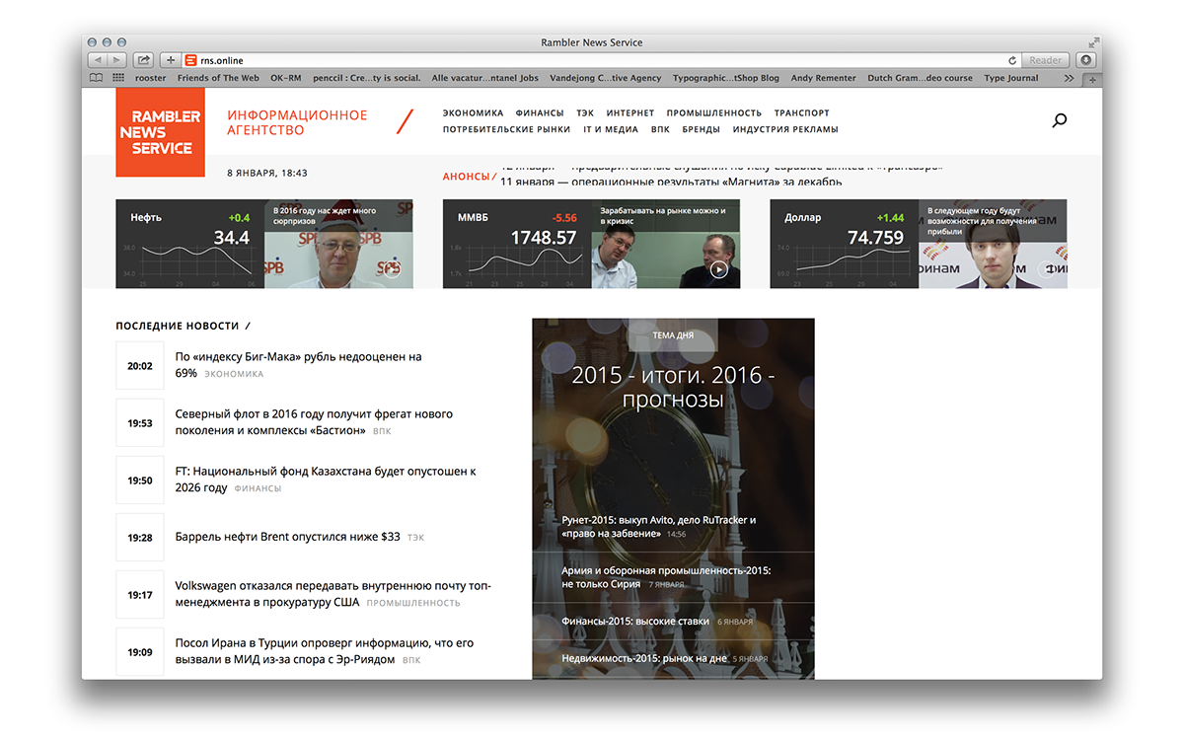This screenshot has height=740, width=1184.
Task: Open the FT Kazakhstan national fund article
Action: [326, 480]
